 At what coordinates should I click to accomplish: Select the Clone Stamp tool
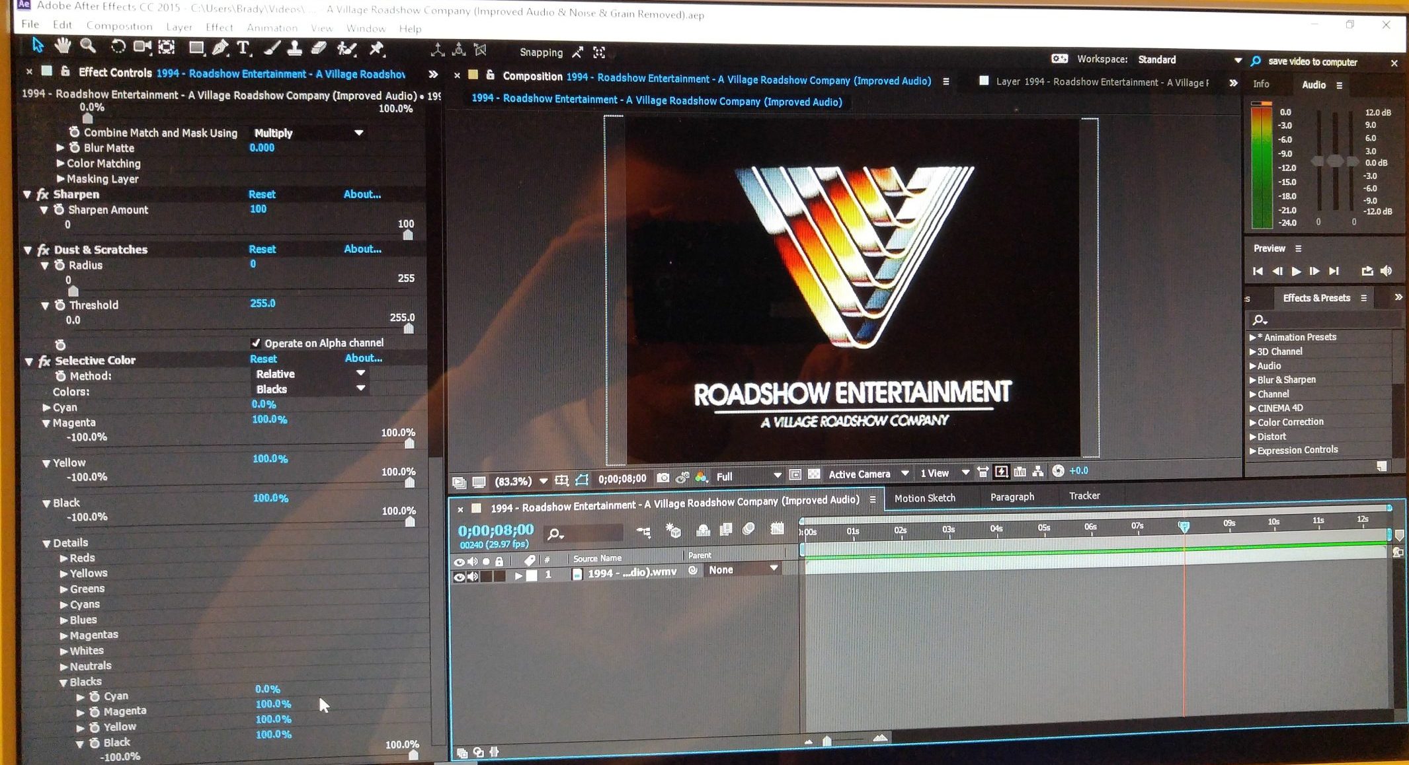(295, 48)
